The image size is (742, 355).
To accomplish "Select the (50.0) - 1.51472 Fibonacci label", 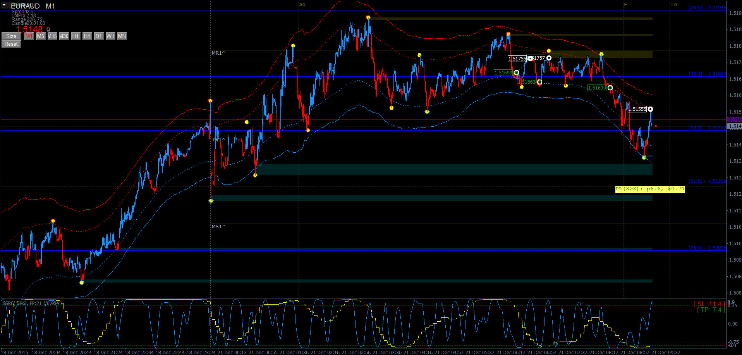I will 707,128.
